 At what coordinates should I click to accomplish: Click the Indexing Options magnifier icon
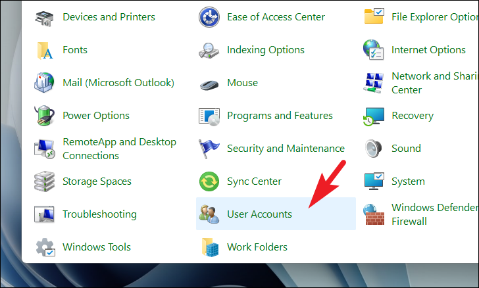209,51
